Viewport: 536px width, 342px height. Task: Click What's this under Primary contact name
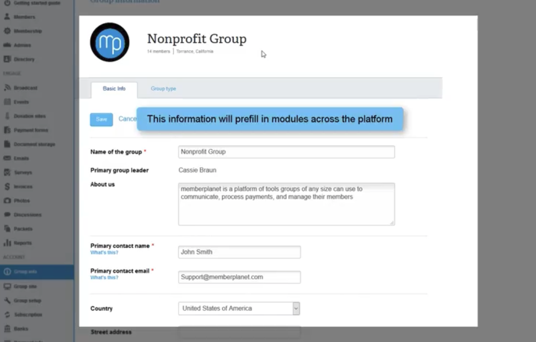pos(105,253)
